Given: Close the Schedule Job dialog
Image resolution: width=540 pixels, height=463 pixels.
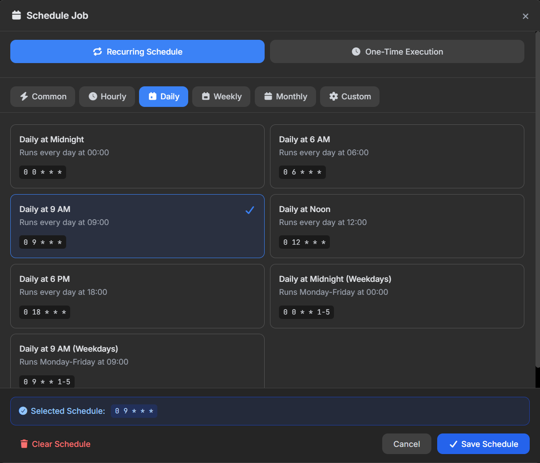Looking at the screenshot, I should click(525, 16).
